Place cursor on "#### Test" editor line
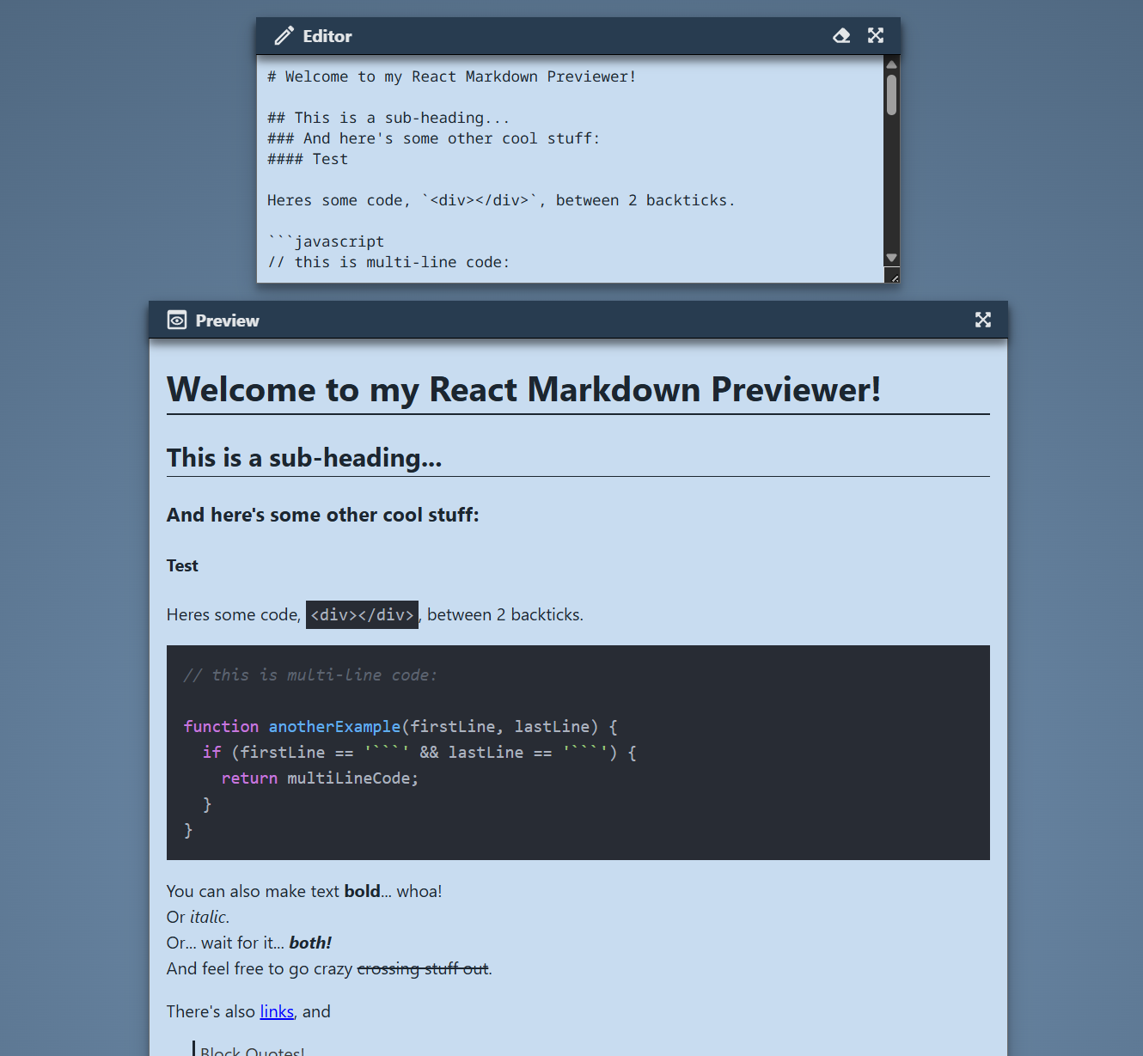This screenshot has width=1143, height=1056. pos(308,160)
